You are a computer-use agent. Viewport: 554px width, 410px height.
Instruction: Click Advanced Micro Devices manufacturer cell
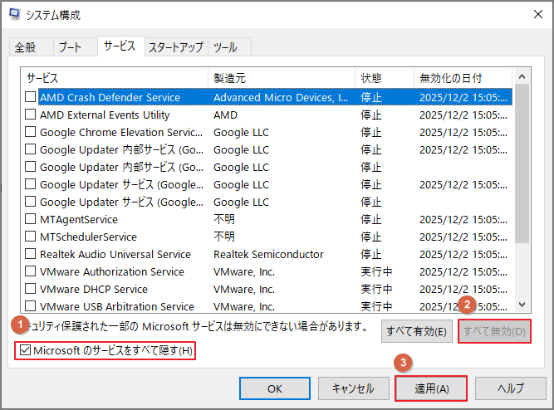[281, 97]
